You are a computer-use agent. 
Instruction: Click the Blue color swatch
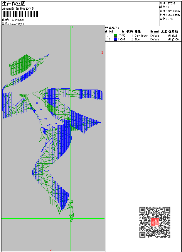(x=115, y=39)
